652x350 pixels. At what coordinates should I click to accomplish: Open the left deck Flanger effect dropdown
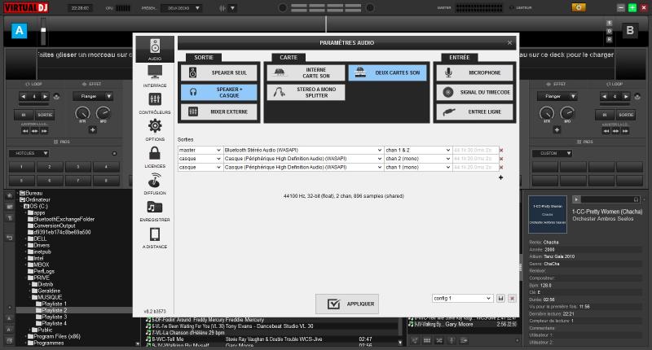tap(92, 96)
